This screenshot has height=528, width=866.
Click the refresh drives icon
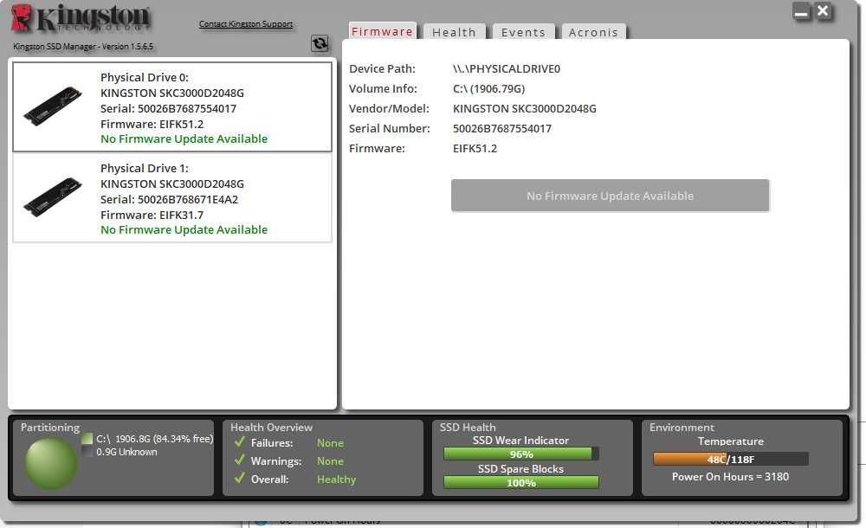point(320,43)
